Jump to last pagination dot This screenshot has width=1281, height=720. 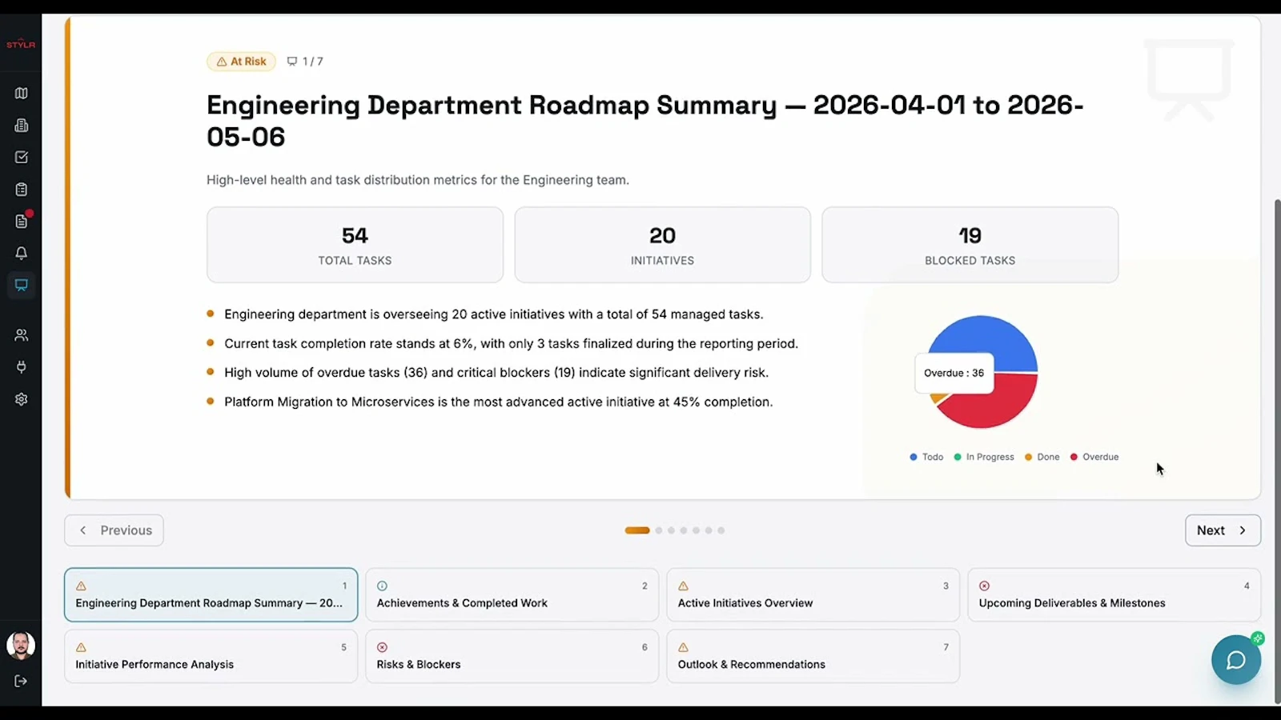[x=721, y=530]
